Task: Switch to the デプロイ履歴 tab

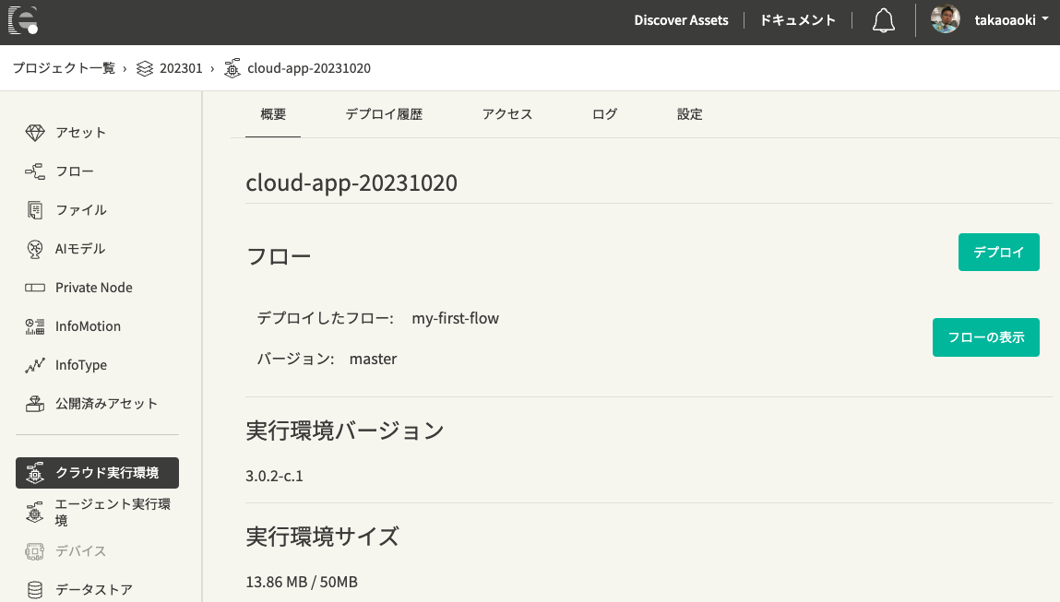Action: (x=384, y=114)
